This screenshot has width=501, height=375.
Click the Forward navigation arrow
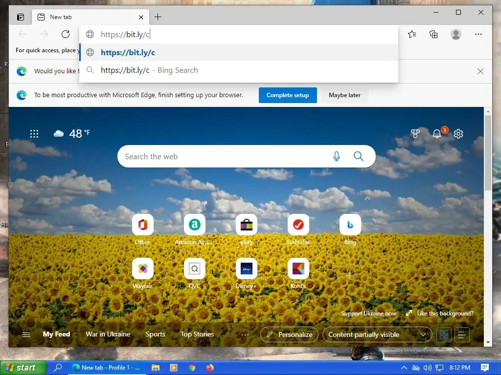[44, 34]
